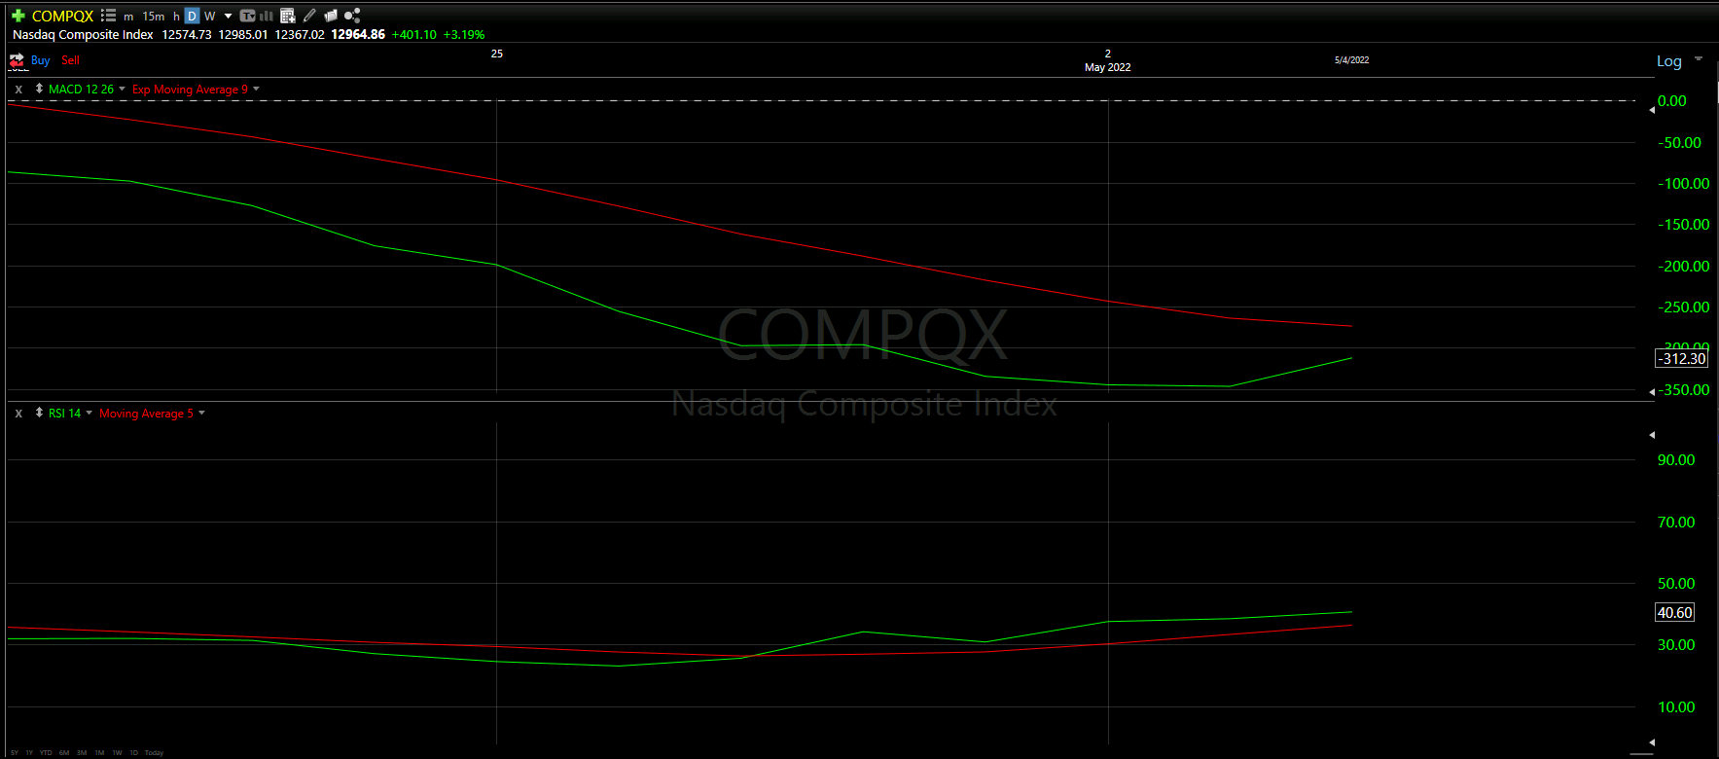Open the symbol list icon next to COMPQX

pyautogui.click(x=108, y=16)
